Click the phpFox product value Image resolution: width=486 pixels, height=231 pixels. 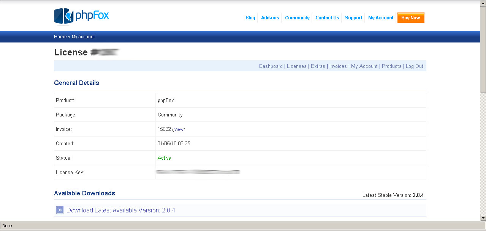point(166,101)
